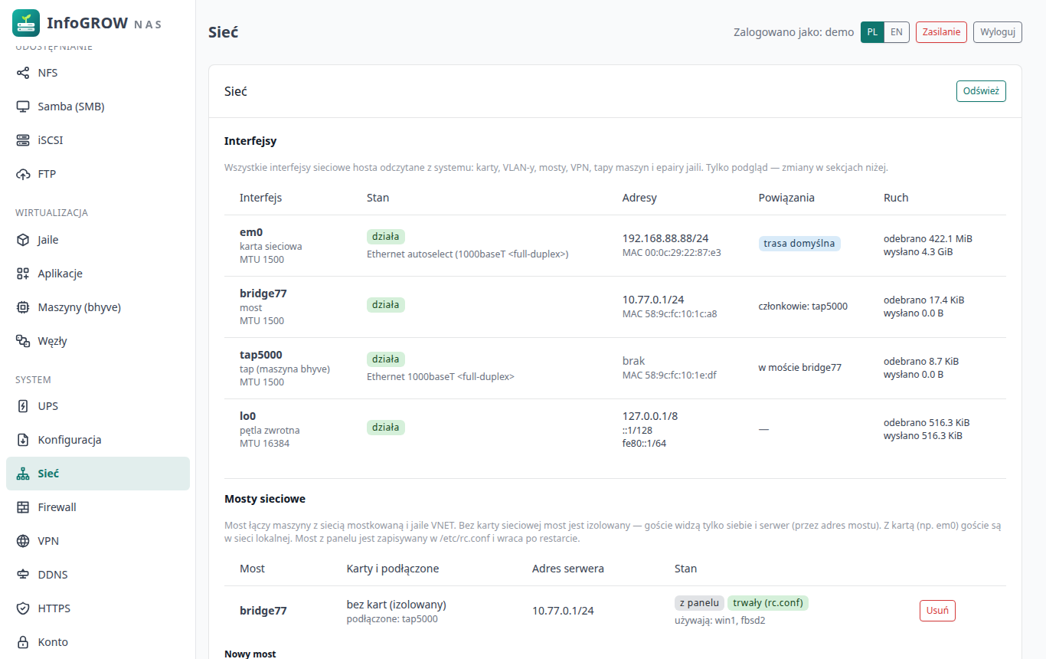Open DDNS via its sidebar icon

[23, 575]
